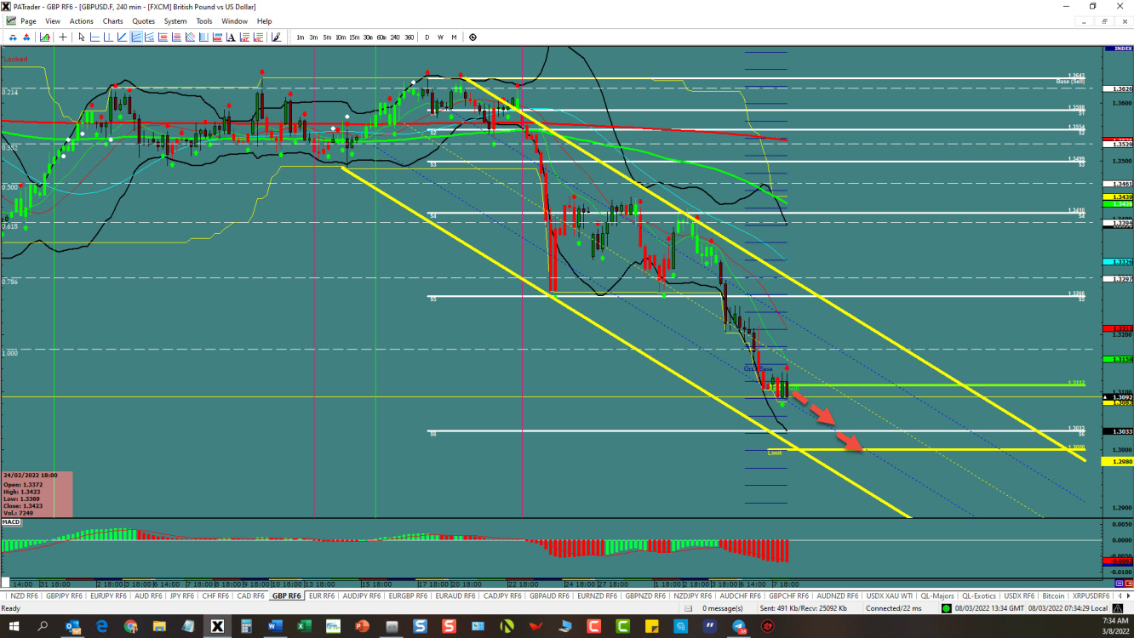This screenshot has height=638, width=1134.
Task: Open the System menu
Action: (x=175, y=20)
